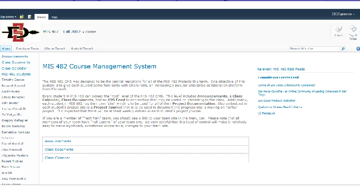Open Gregory Gallagher's student site

coord(15,120)
